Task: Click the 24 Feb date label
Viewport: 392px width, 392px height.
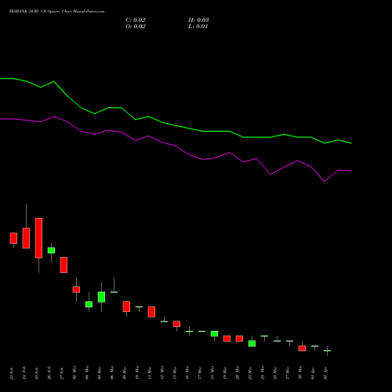Action: (x=24, y=373)
